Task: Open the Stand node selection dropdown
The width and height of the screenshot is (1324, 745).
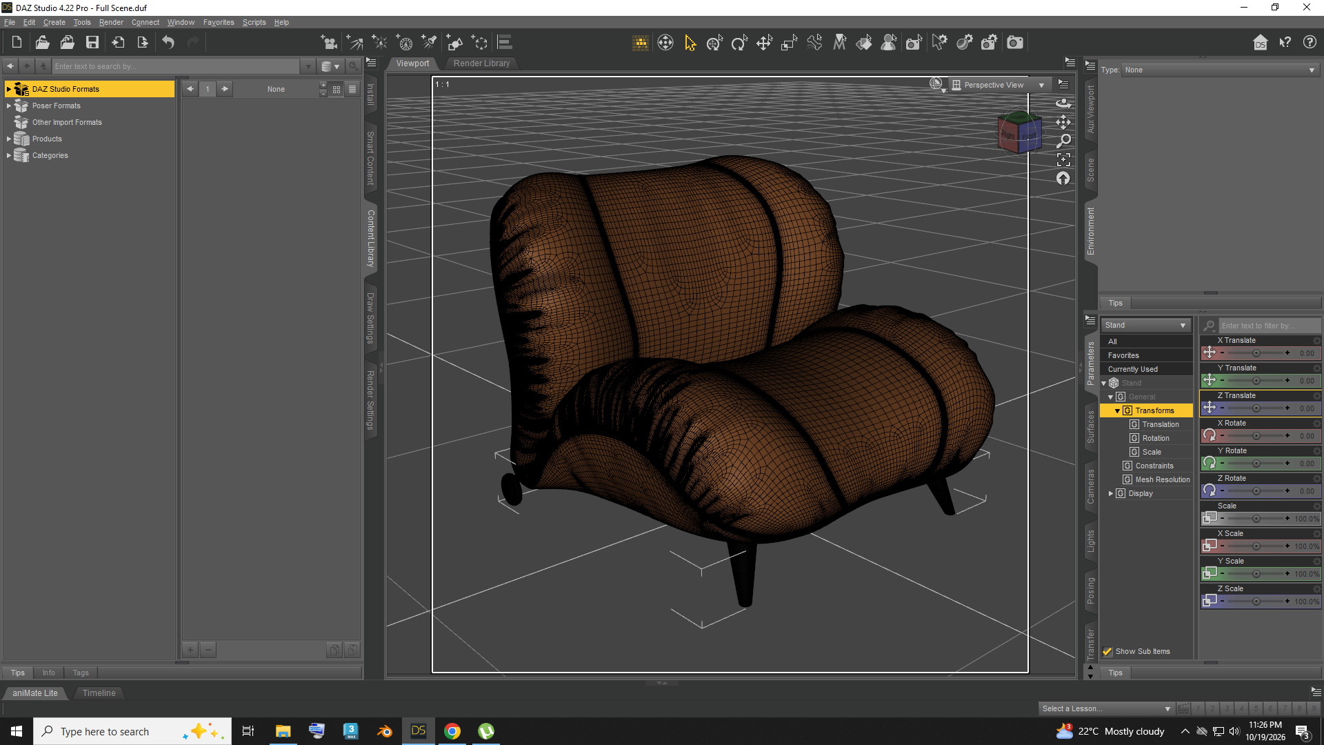Action: [x=1145, y=325]
